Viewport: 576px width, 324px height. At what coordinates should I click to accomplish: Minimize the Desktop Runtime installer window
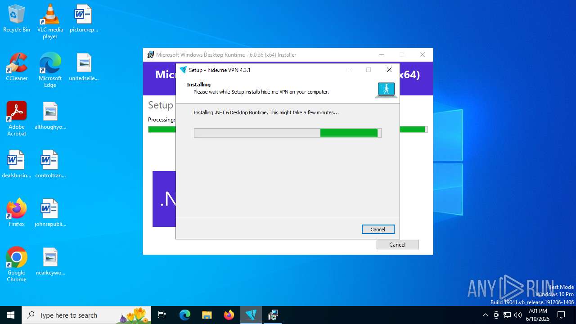click(x=382, y=55)
